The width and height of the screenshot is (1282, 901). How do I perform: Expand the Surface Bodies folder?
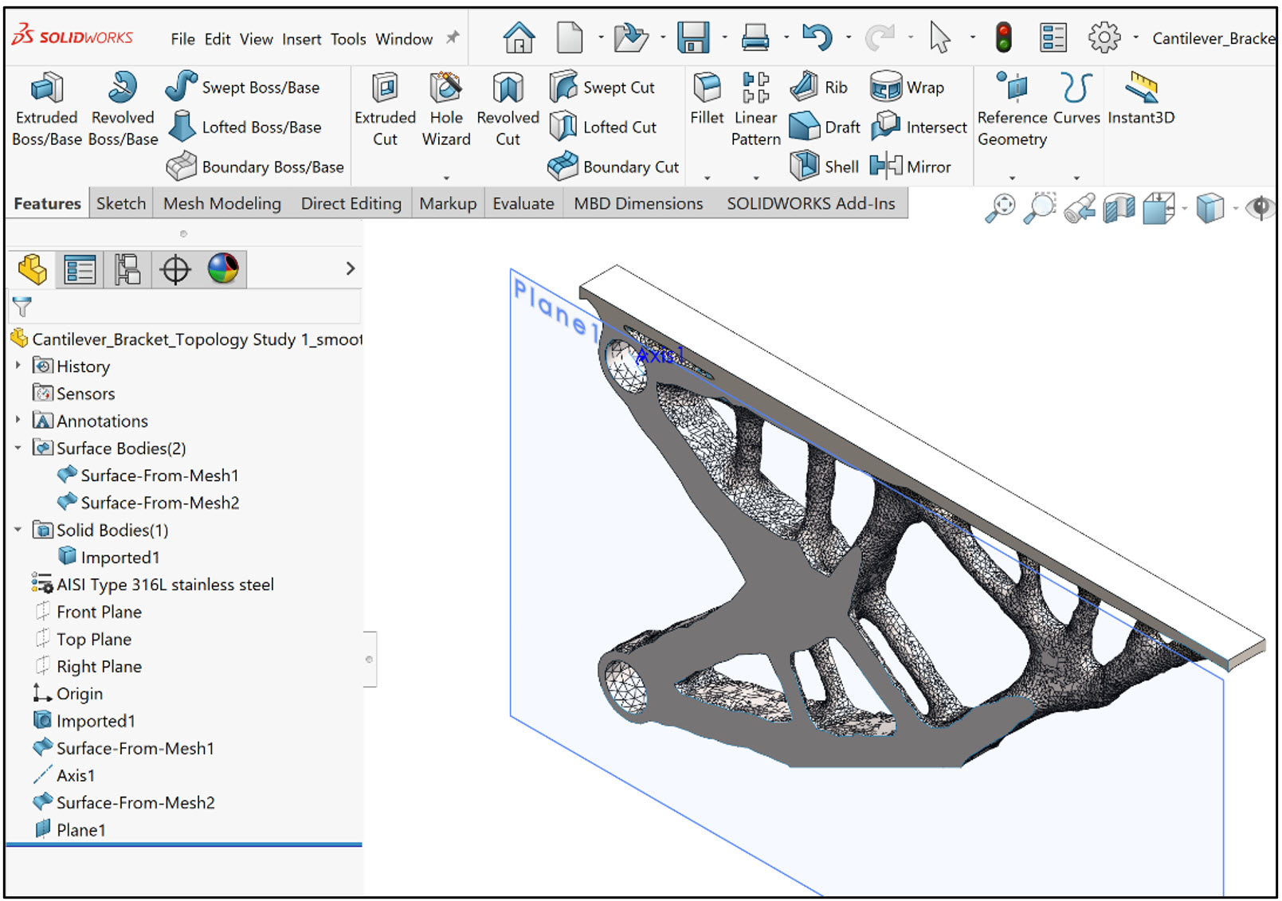pyautogui.click(x=18, y=448)
